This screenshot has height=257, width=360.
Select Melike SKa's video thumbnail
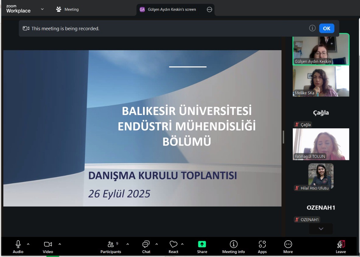[321, 81]
